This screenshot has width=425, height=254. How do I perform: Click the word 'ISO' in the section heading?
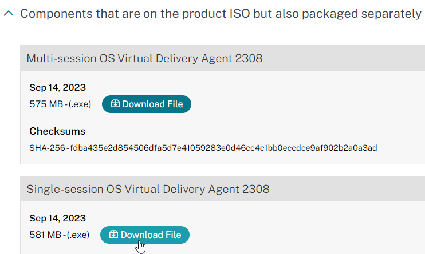(239, 14)
